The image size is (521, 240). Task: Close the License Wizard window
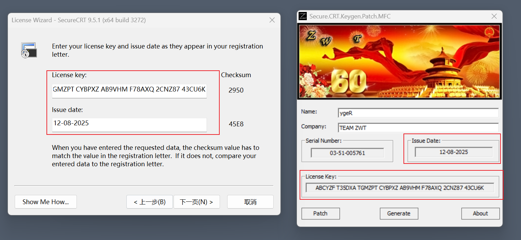(x=272, y=20)
